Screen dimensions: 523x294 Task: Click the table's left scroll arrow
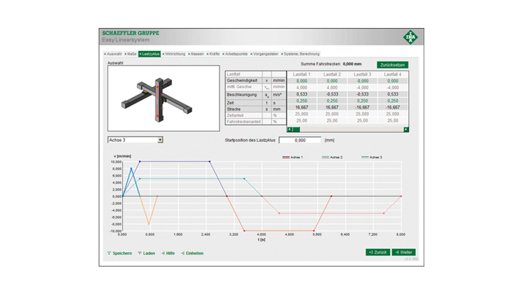pos(289,129)
